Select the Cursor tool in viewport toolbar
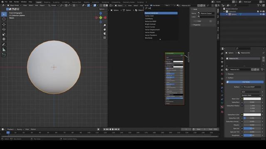 4,19
